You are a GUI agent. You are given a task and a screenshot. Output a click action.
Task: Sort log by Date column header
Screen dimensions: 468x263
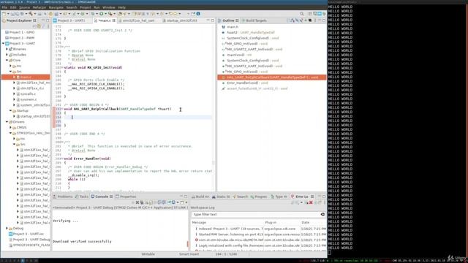(313, 222)
